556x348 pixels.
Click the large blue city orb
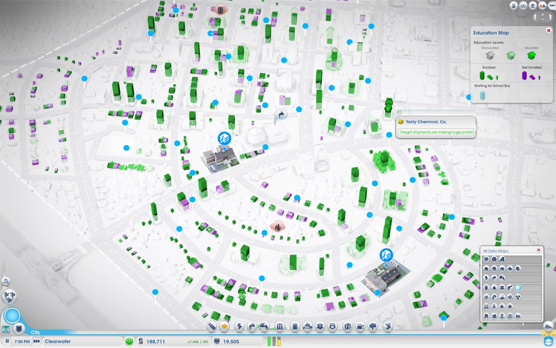click(x=12, y=315)
